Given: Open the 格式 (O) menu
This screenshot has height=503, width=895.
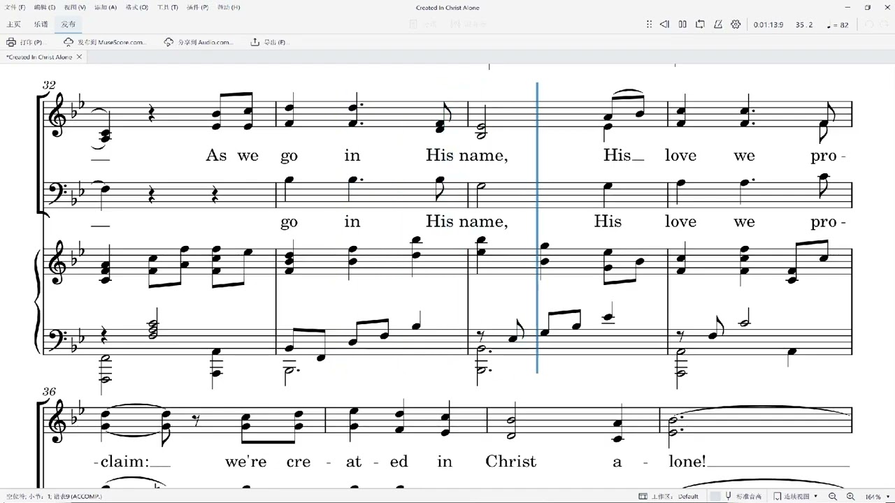Looking at the screenshot, I should (x=136, y=7).
